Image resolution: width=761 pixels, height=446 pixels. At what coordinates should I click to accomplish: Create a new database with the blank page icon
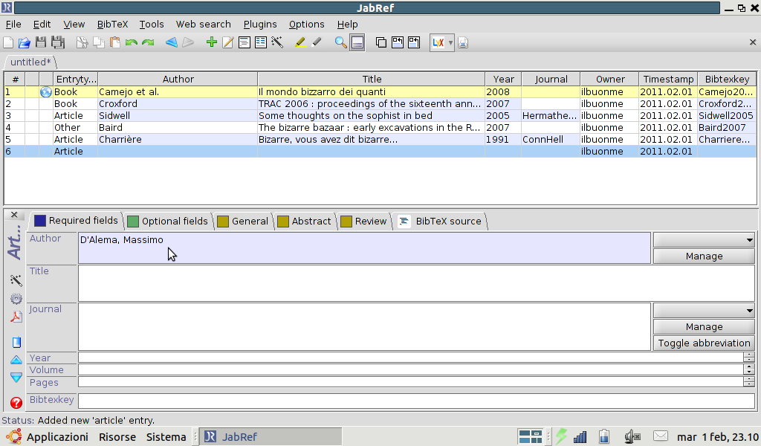pyautogui.click(x=8, y=42)
